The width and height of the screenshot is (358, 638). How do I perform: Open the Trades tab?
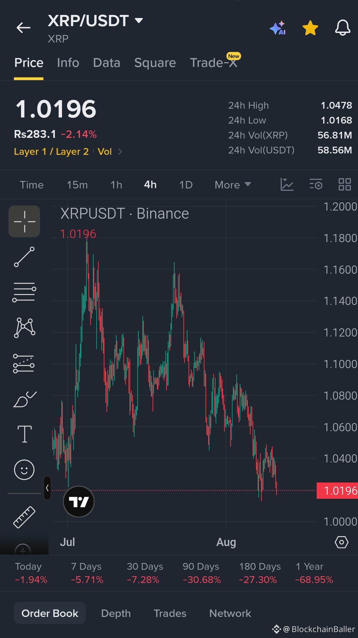[170, 613]
